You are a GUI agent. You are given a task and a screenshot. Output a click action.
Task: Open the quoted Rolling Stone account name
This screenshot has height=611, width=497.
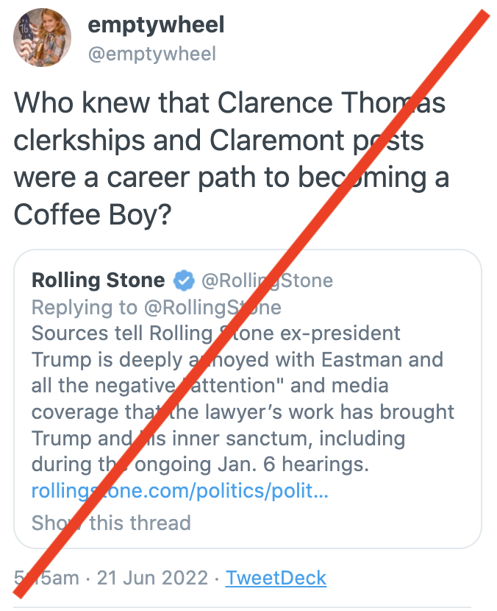tap(98, 280)
